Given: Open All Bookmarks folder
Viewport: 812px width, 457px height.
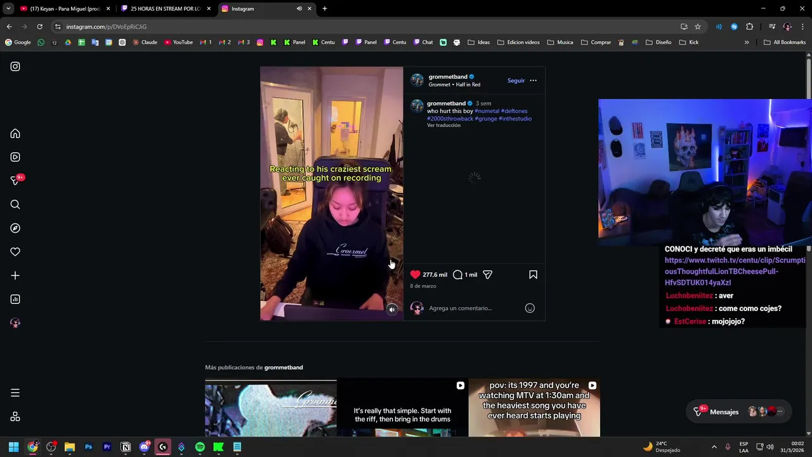Looking at the screenshot, I should click(785, 43).
